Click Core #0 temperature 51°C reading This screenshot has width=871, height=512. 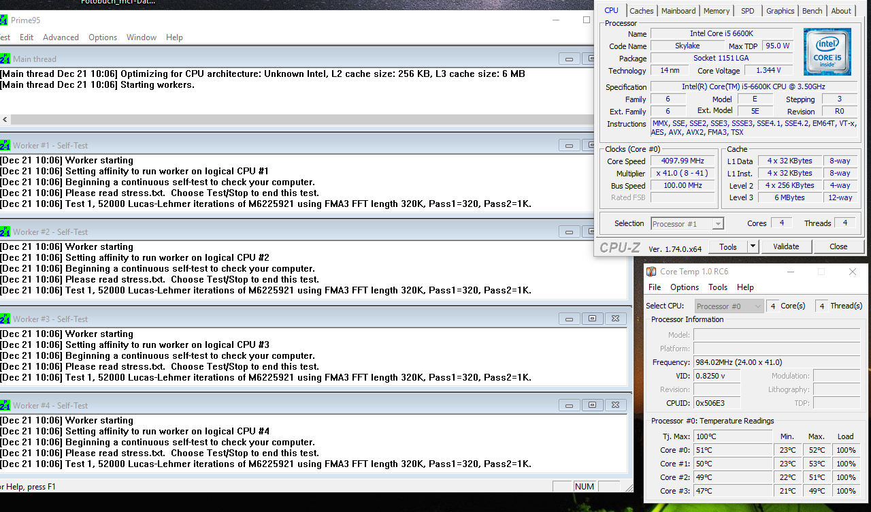pos(733,450)
